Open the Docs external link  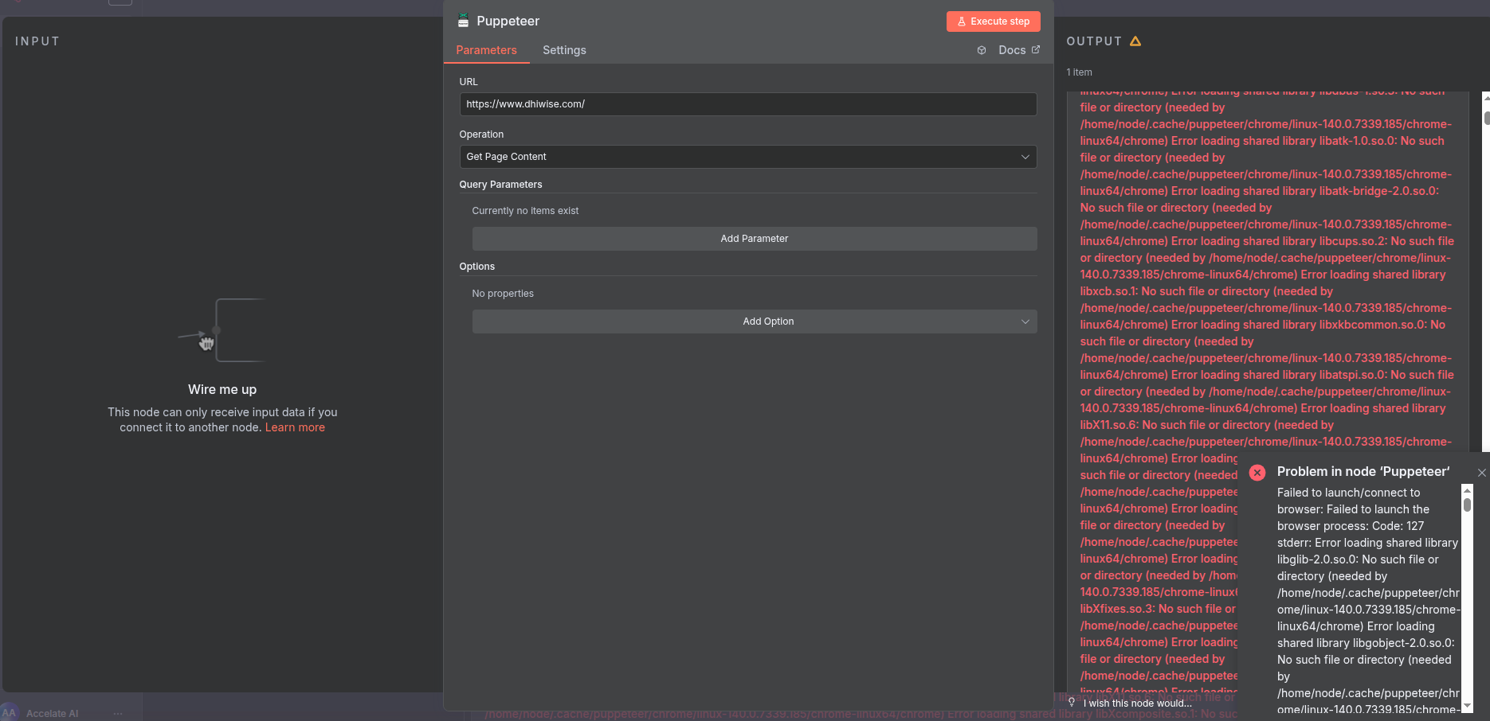pos(1019,50)
